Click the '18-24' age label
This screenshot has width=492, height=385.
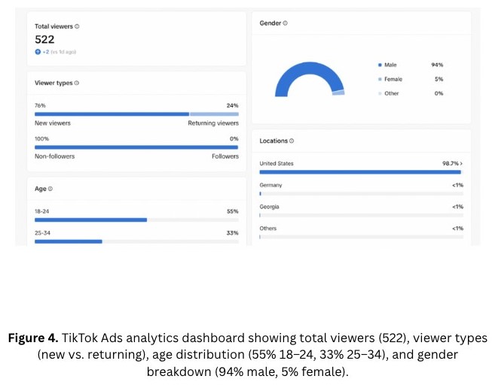[x=41, y=211]
